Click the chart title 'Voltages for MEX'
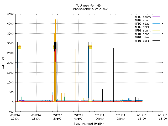Image resolution: width=168 pixels, height=126 pixels. (x=89, y=6)
